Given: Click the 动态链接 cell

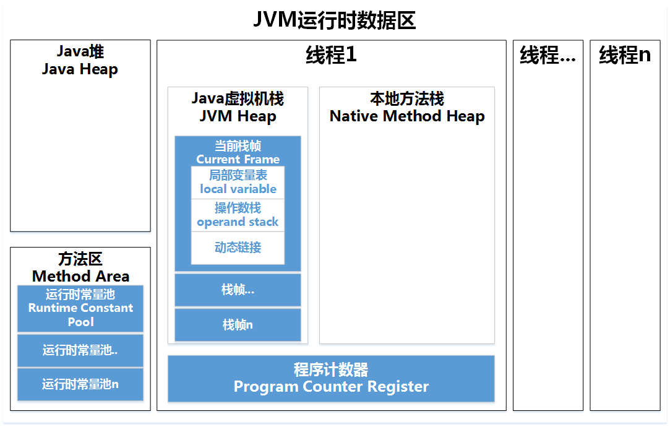Looking at the screenshot, I should [238, 248].
